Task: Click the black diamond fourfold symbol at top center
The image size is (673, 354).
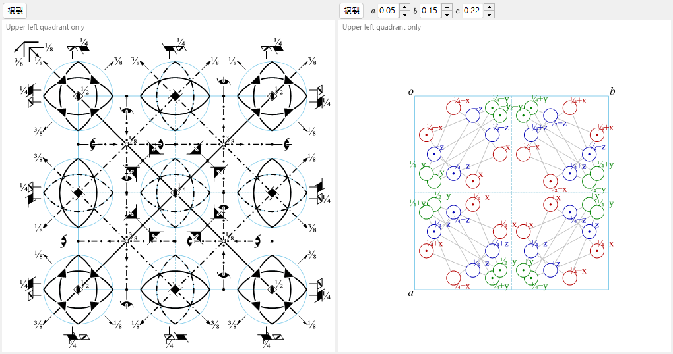Action: (175, 96)
